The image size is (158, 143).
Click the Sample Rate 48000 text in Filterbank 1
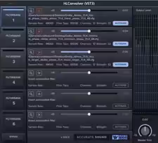point(41,23)
